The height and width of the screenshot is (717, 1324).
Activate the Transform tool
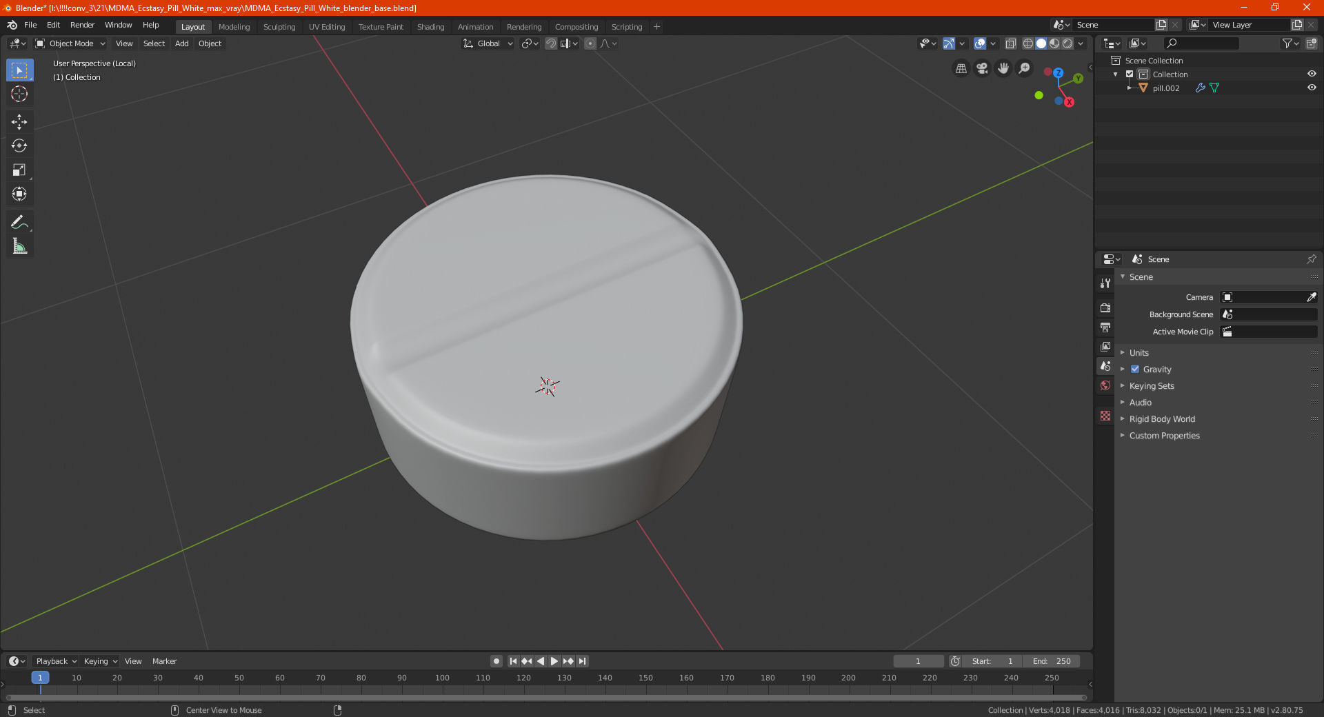click(19, 194)
